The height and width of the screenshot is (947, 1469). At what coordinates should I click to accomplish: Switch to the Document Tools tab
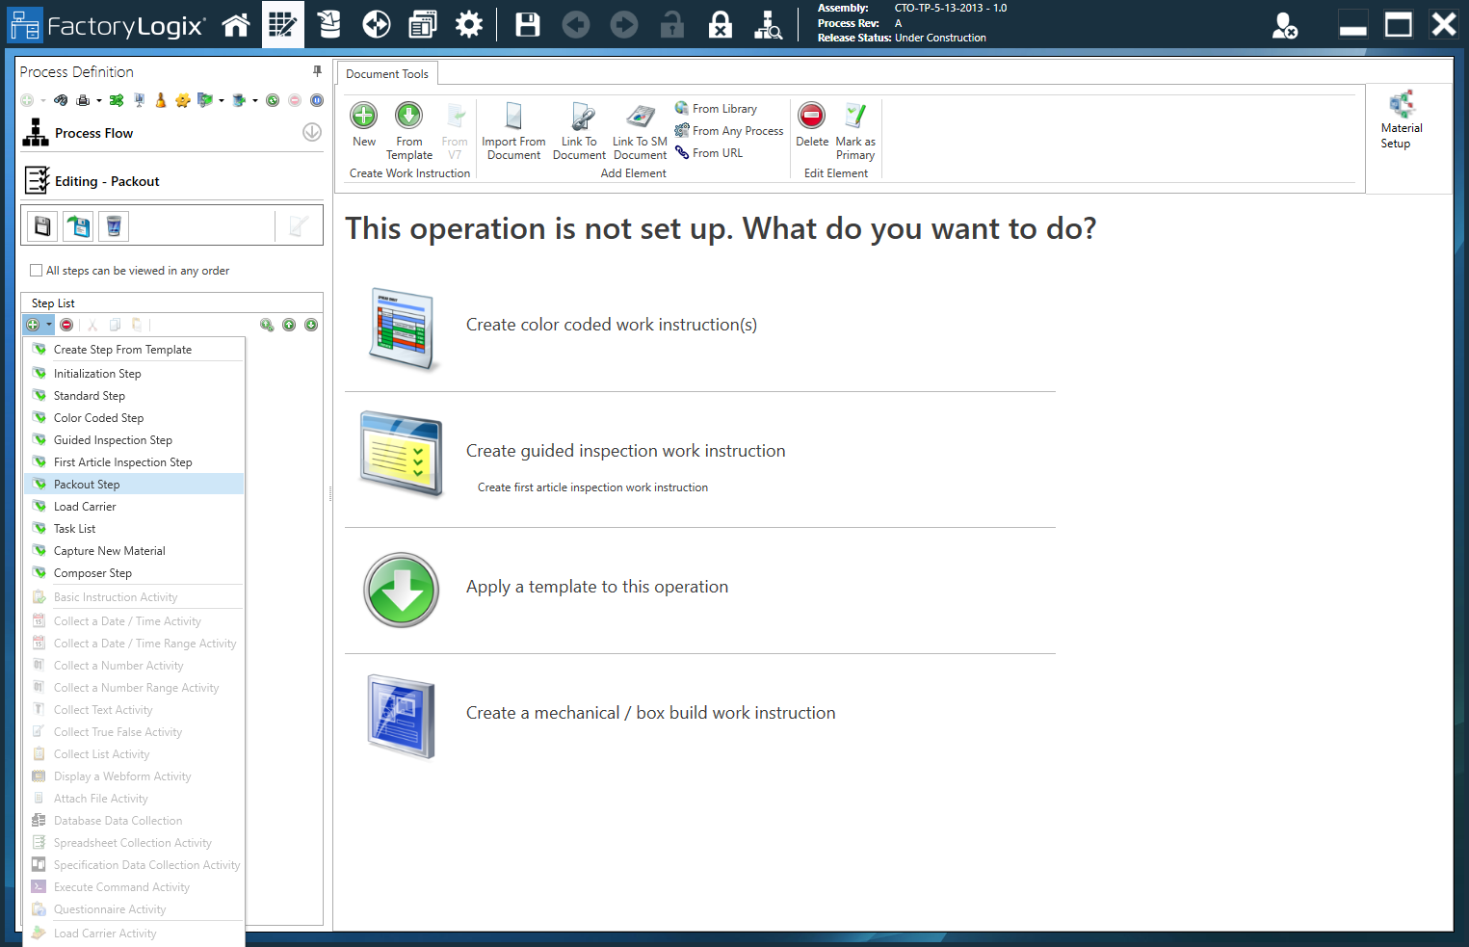pos(387,74)
